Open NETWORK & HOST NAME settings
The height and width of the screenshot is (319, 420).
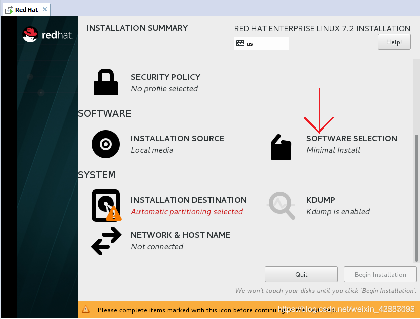(180, 235)
